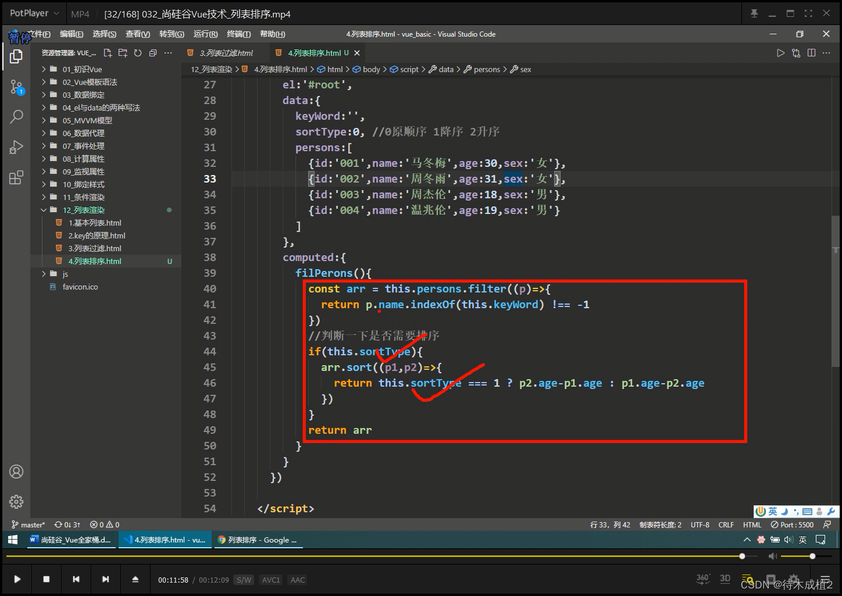Pin PotPlayer window on top

[754, 13]
